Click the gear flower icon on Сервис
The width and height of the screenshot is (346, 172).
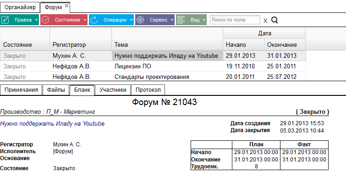point(140,20)
